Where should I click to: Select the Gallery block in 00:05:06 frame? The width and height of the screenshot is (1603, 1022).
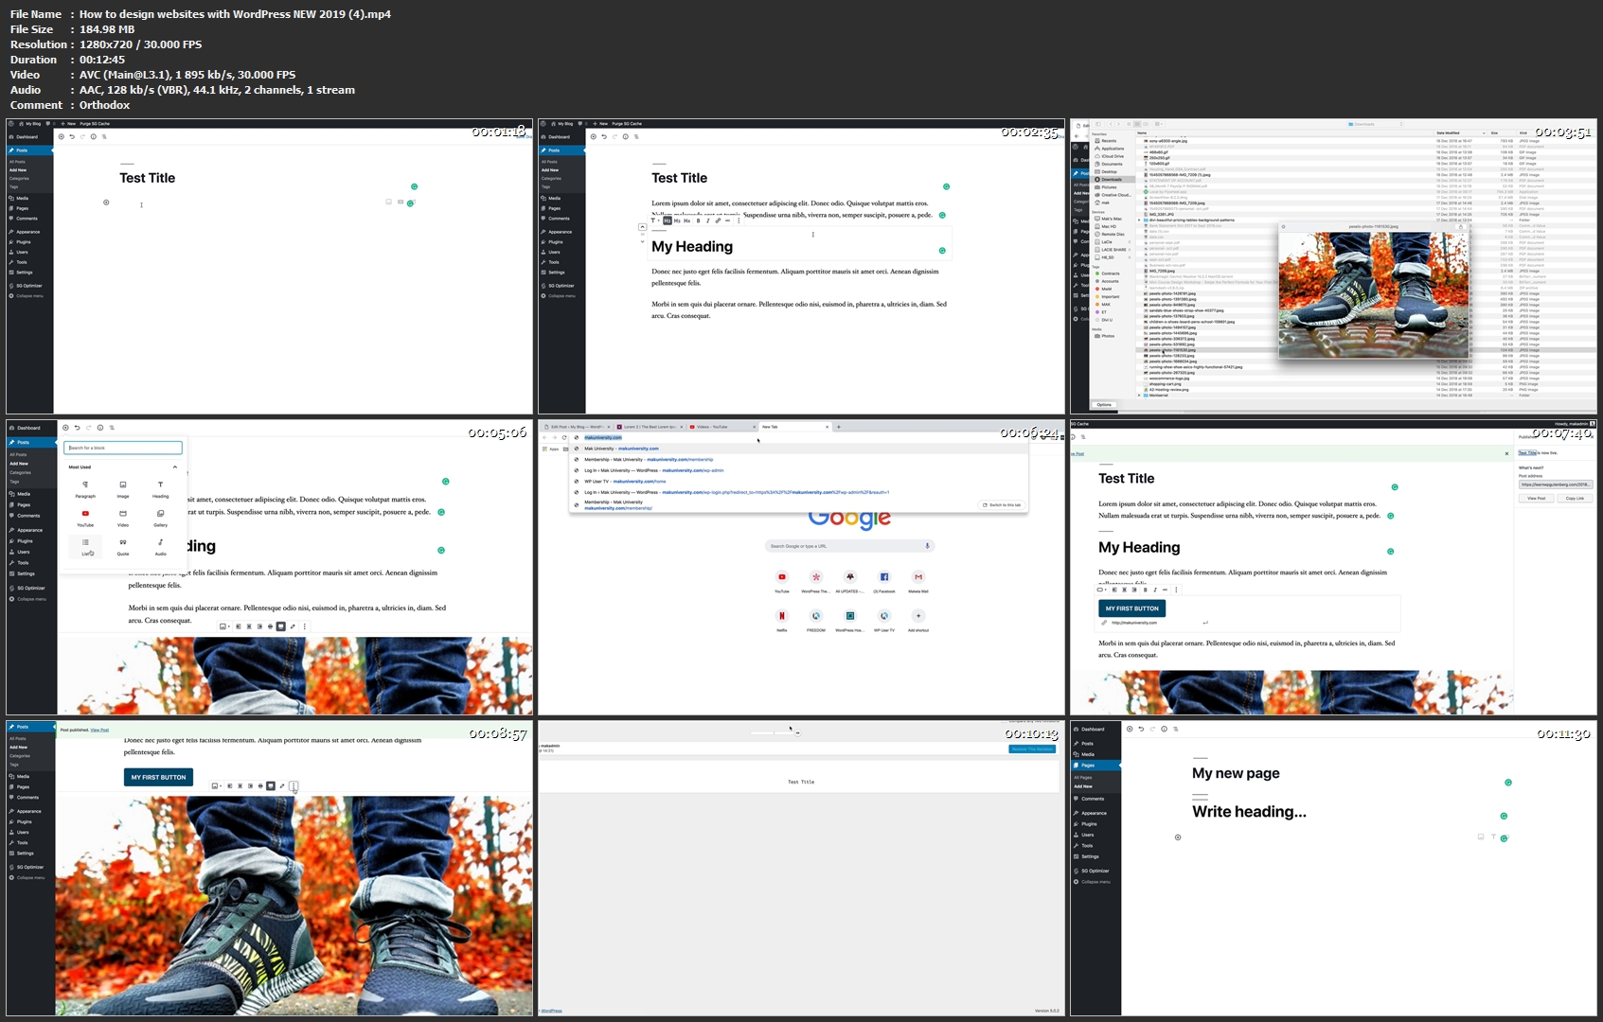pyautogui.click(x=161, y=518)
